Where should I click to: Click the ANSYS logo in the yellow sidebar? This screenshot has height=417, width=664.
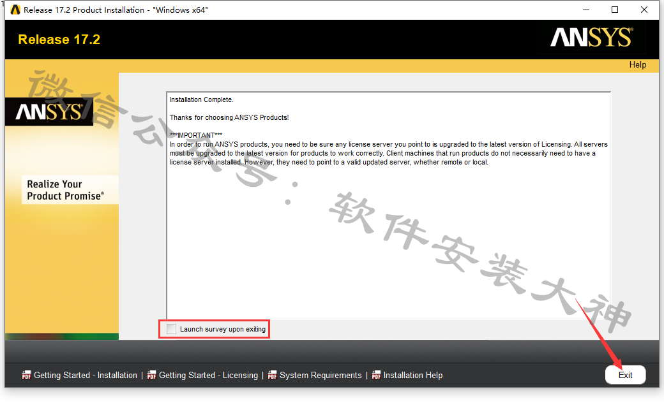(x=49, y=112)
